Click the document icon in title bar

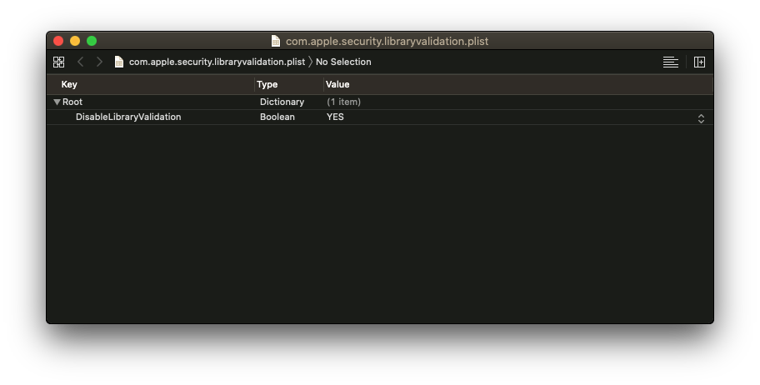point(275,41)
